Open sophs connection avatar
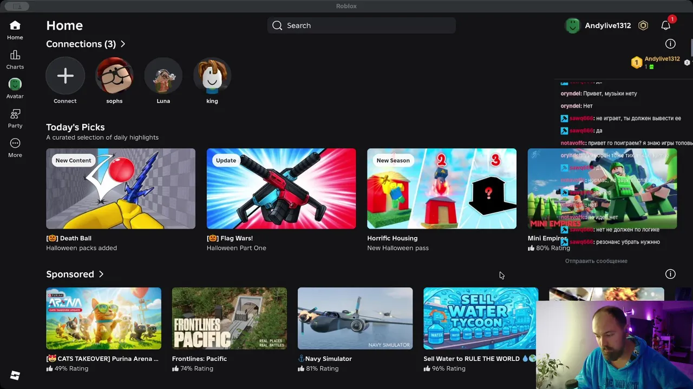Image resolution: width=693 pixels, height=389 pixels. [x=114, y=76]
